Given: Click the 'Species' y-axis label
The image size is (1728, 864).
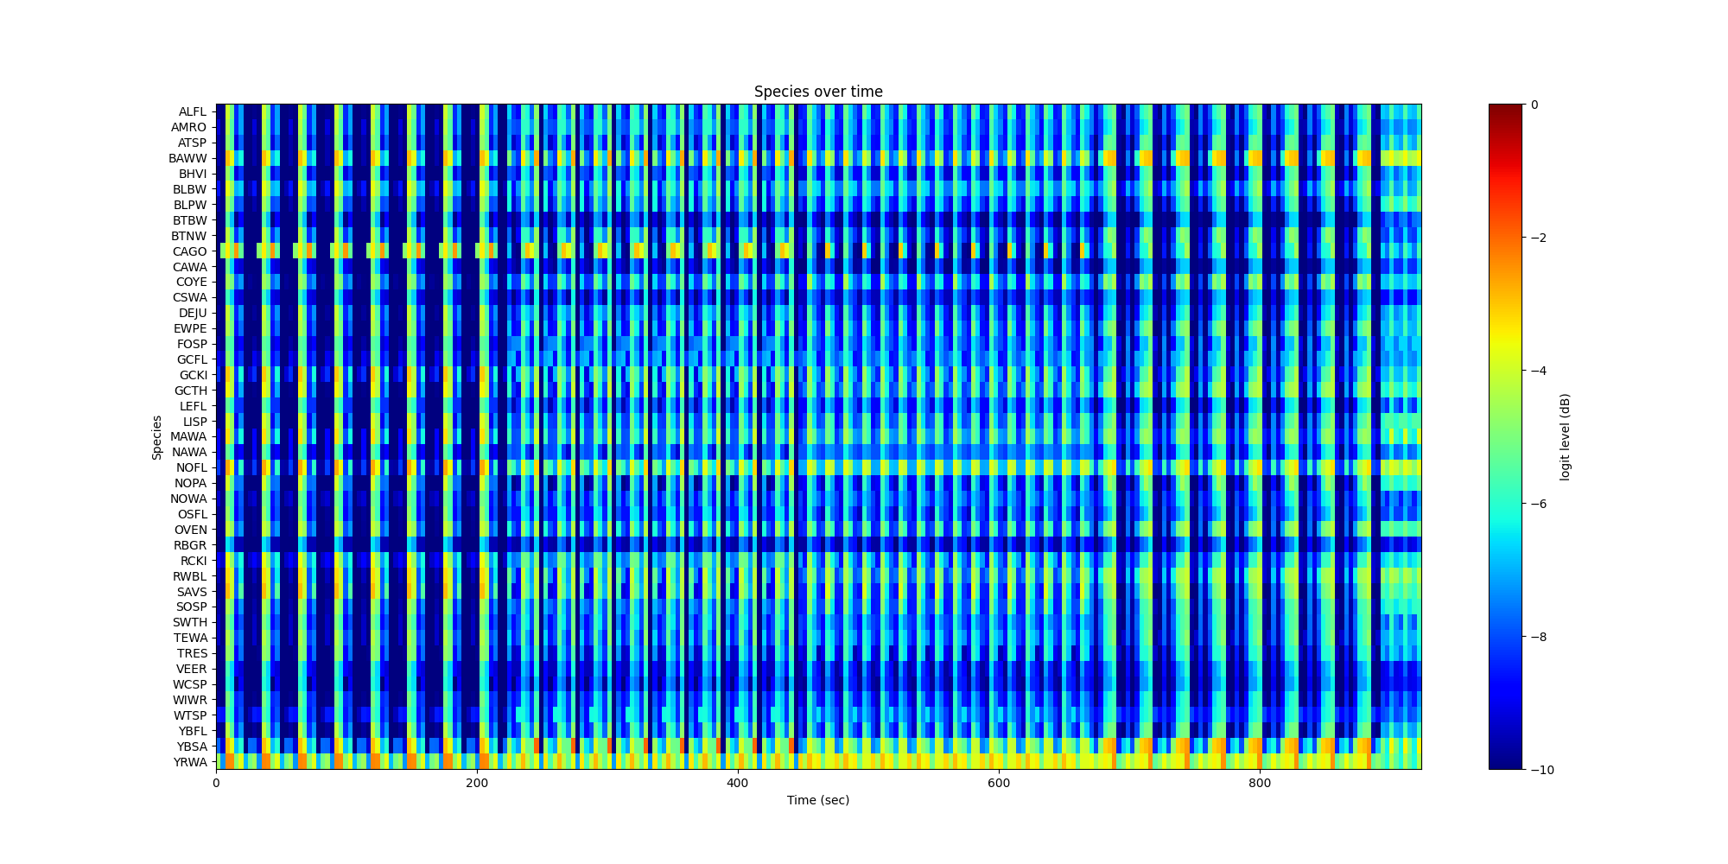Looking at the screenshot, I should (x=157, y=437).
